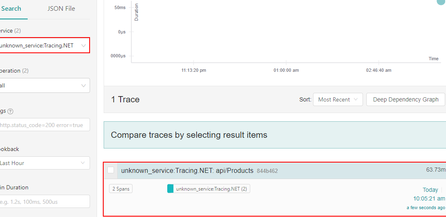Click the 10:05:21 am trace timestamp
446x217 pixels.
click(429, 198)
